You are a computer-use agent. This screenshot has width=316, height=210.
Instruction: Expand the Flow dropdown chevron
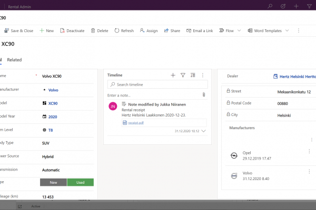(239, 30)
